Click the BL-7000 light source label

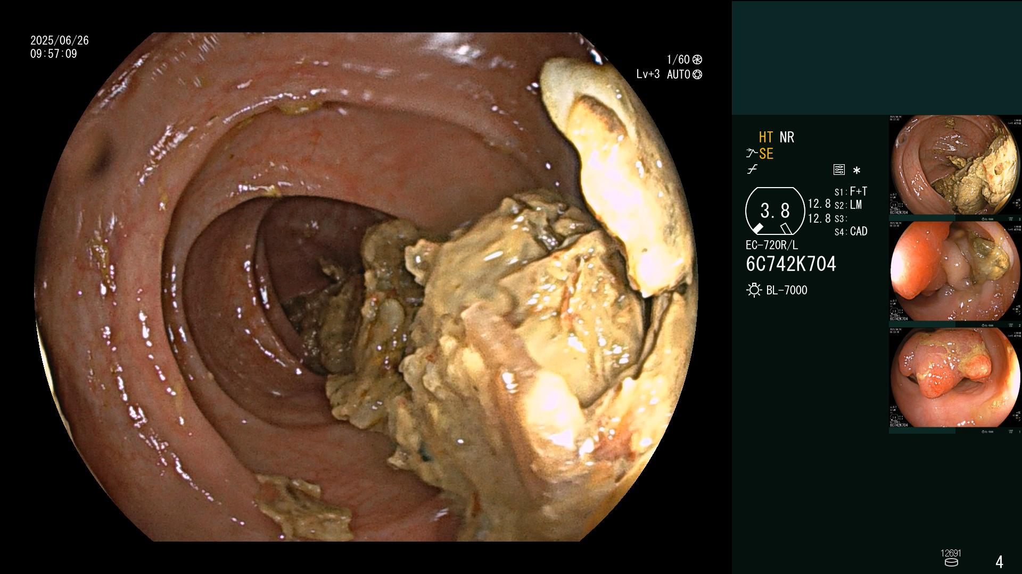tap(787, 290)
